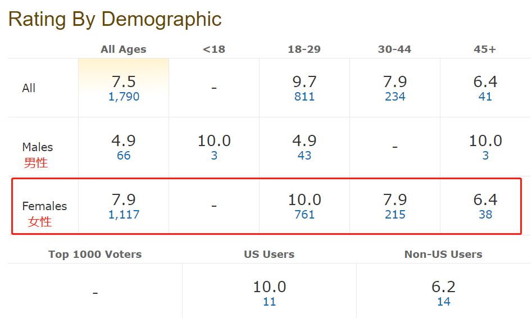
Task: Open the 11 US Users votes link
Action: (x=270, y=302)
